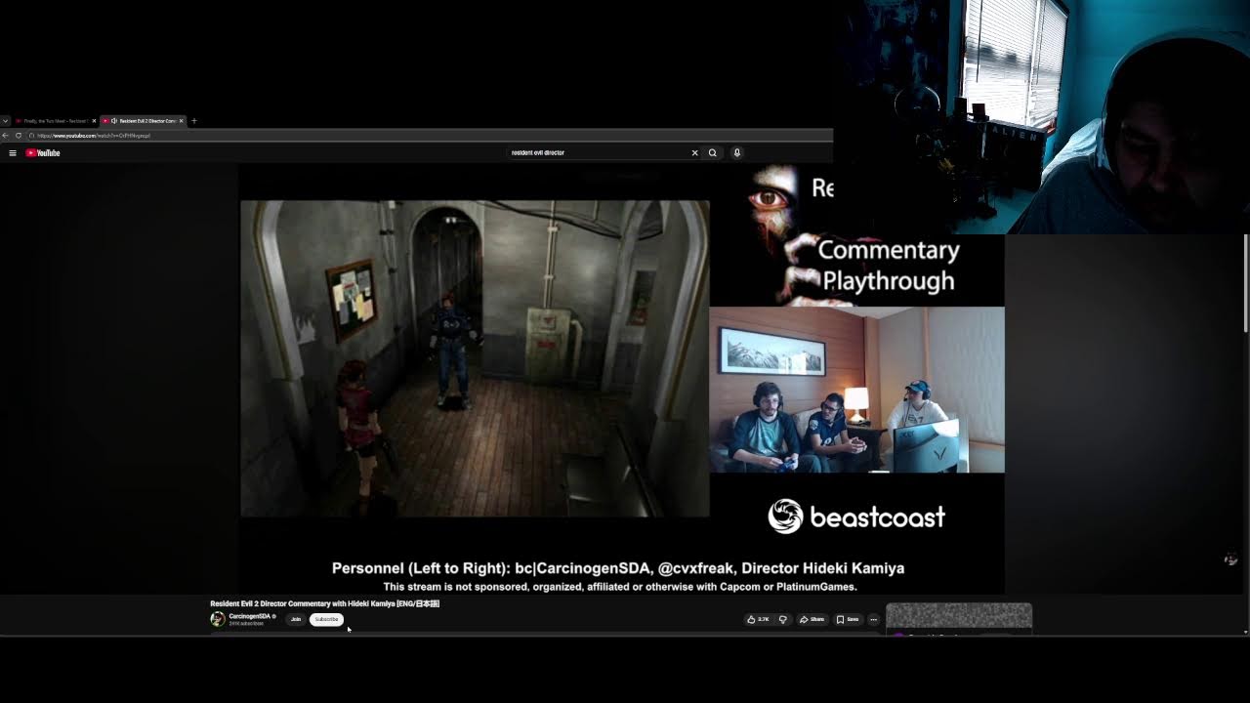Viewport: 1250px width, 703px height.
Task: Like the video with the thumbs-up button
Action: pos(759,619)
